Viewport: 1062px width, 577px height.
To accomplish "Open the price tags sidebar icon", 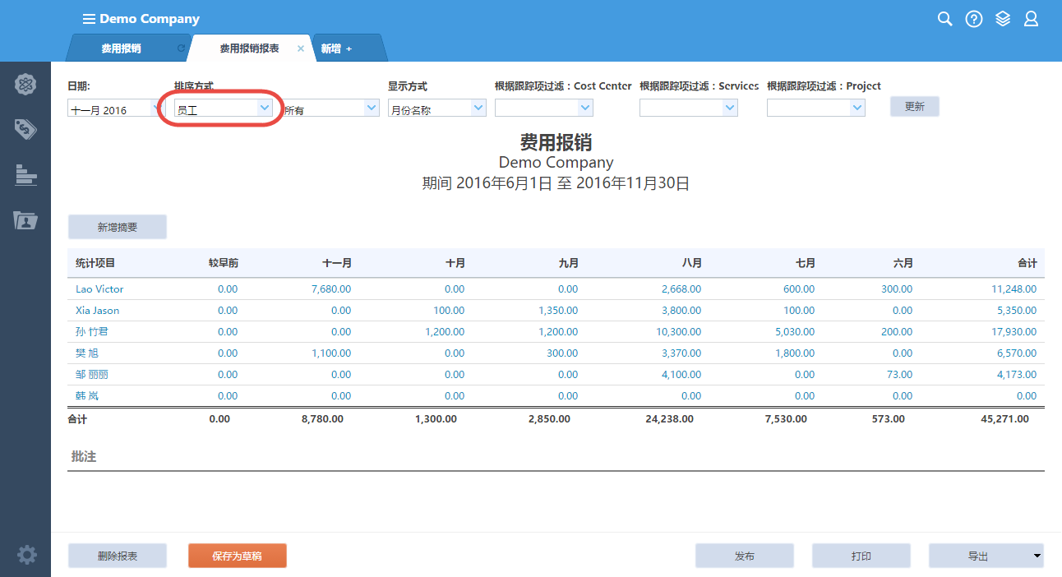I will coord(25,128).
